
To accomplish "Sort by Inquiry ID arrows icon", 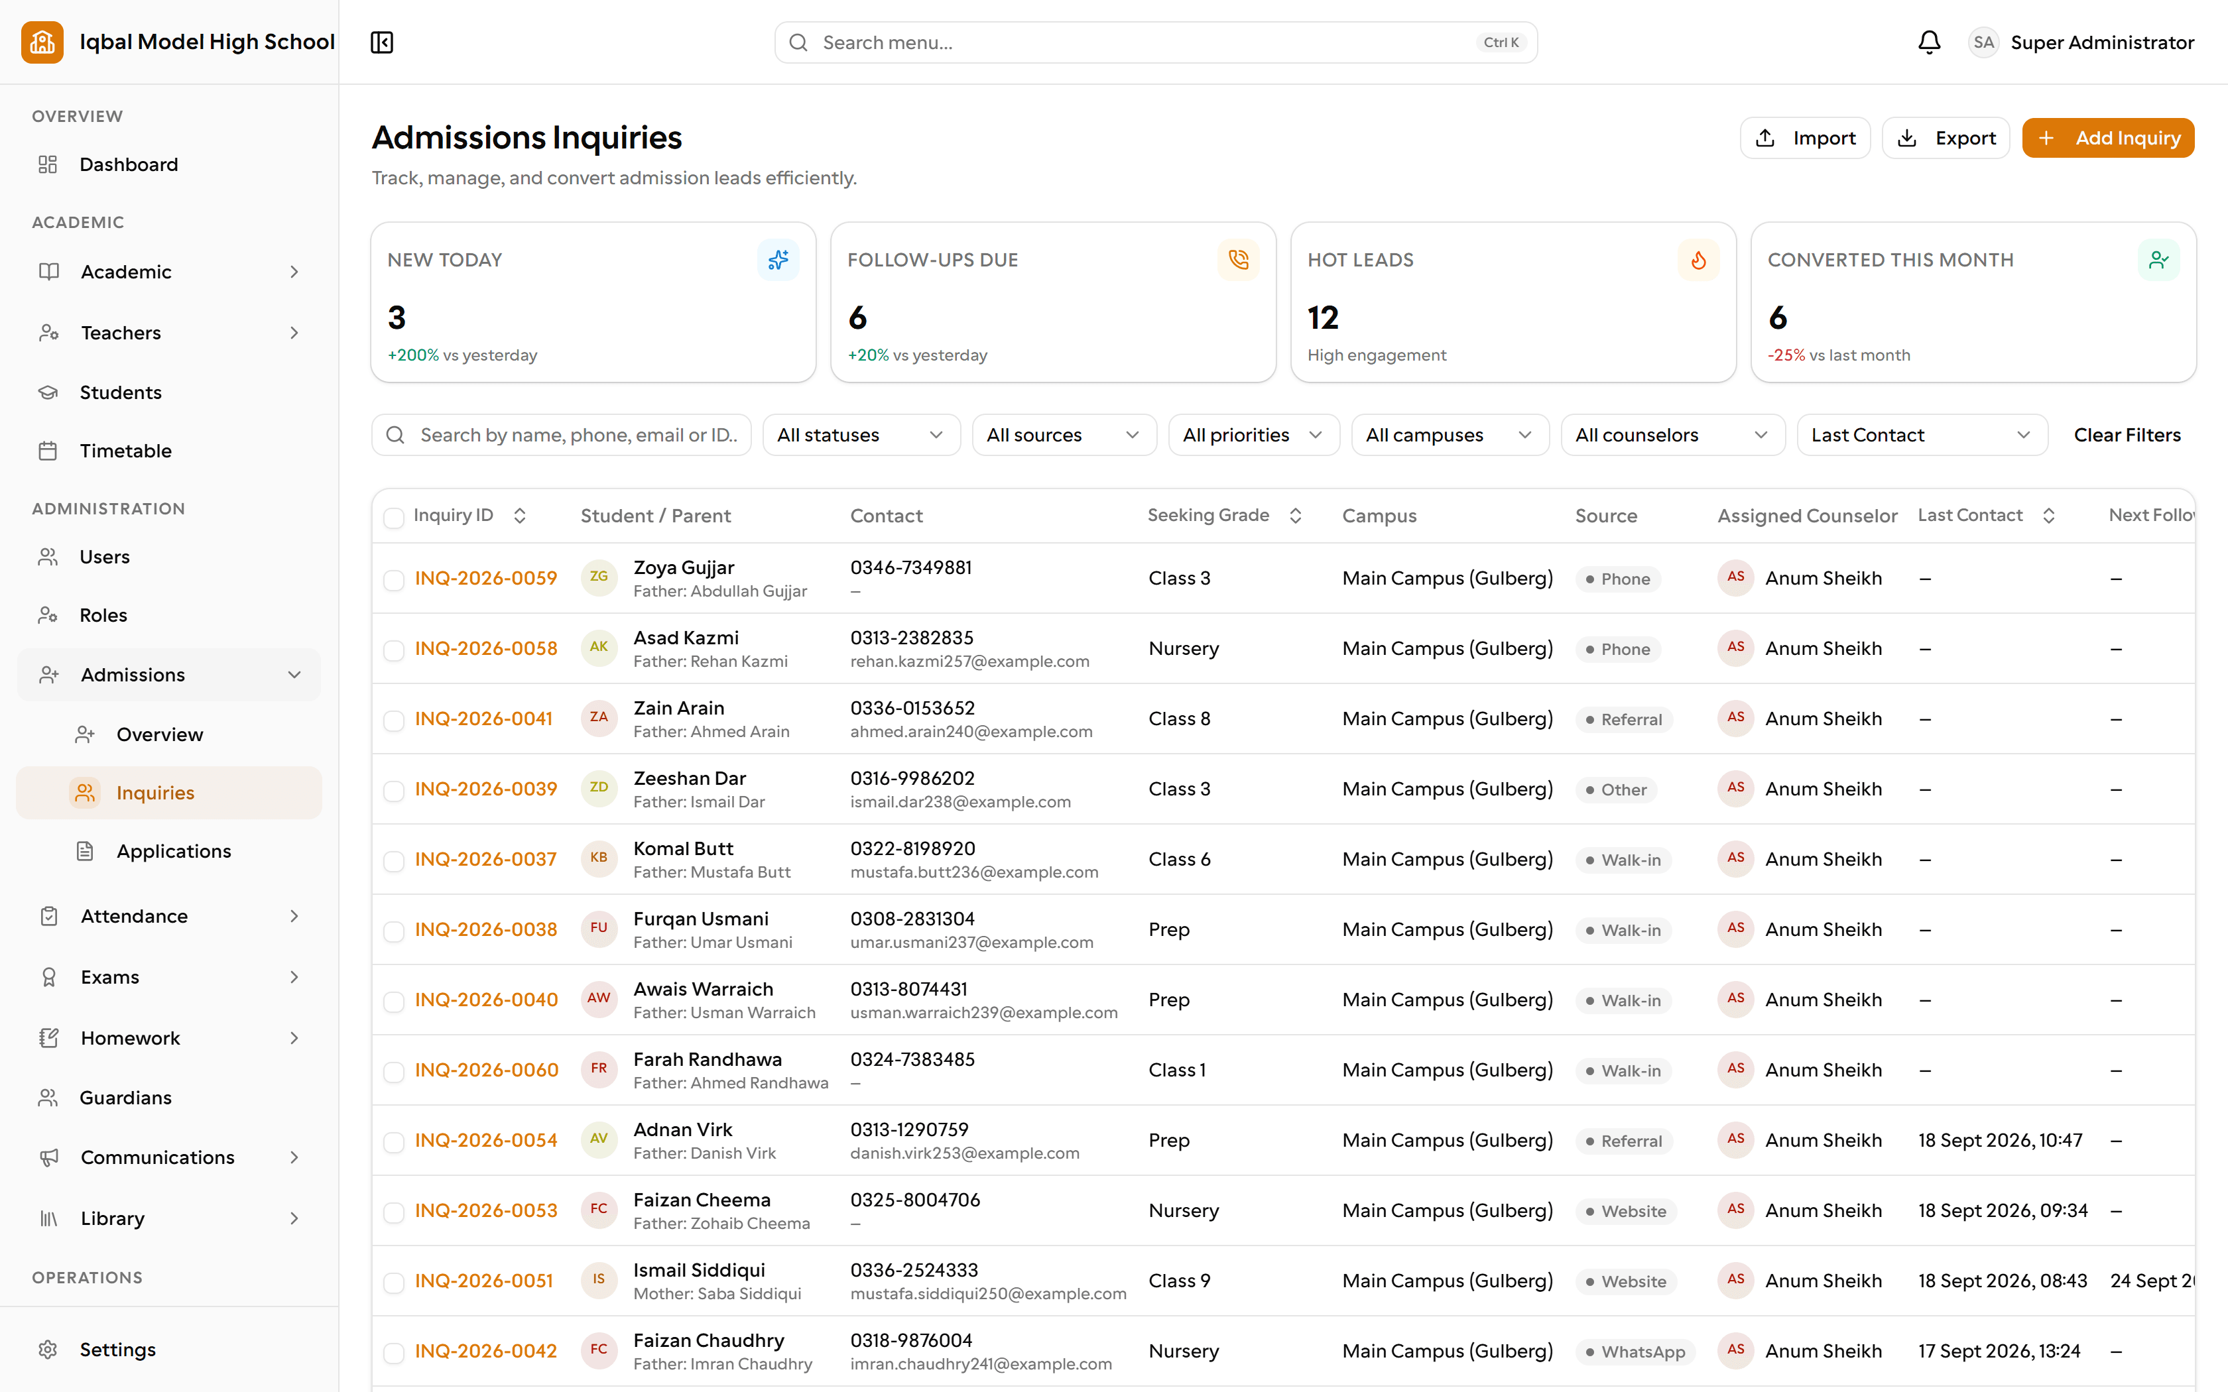I will (x=519, y=516).
